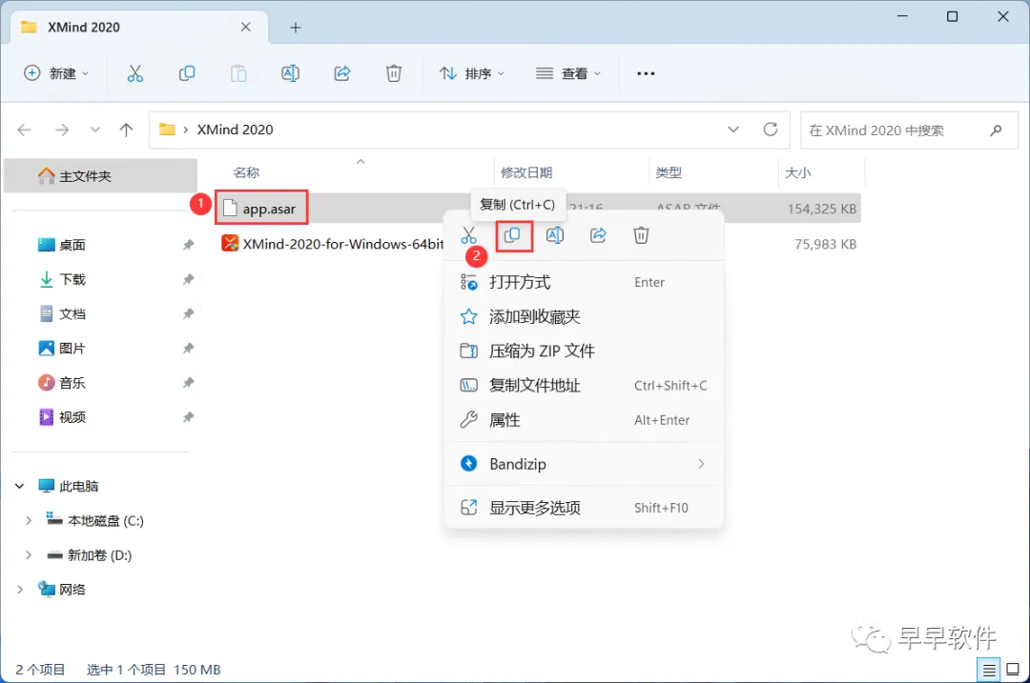The height and width of the screenshot is (683, 1030).
Task: Choose 压缩为 ZIP 文件
Action: pyautogui.click(x=584, y=351)
